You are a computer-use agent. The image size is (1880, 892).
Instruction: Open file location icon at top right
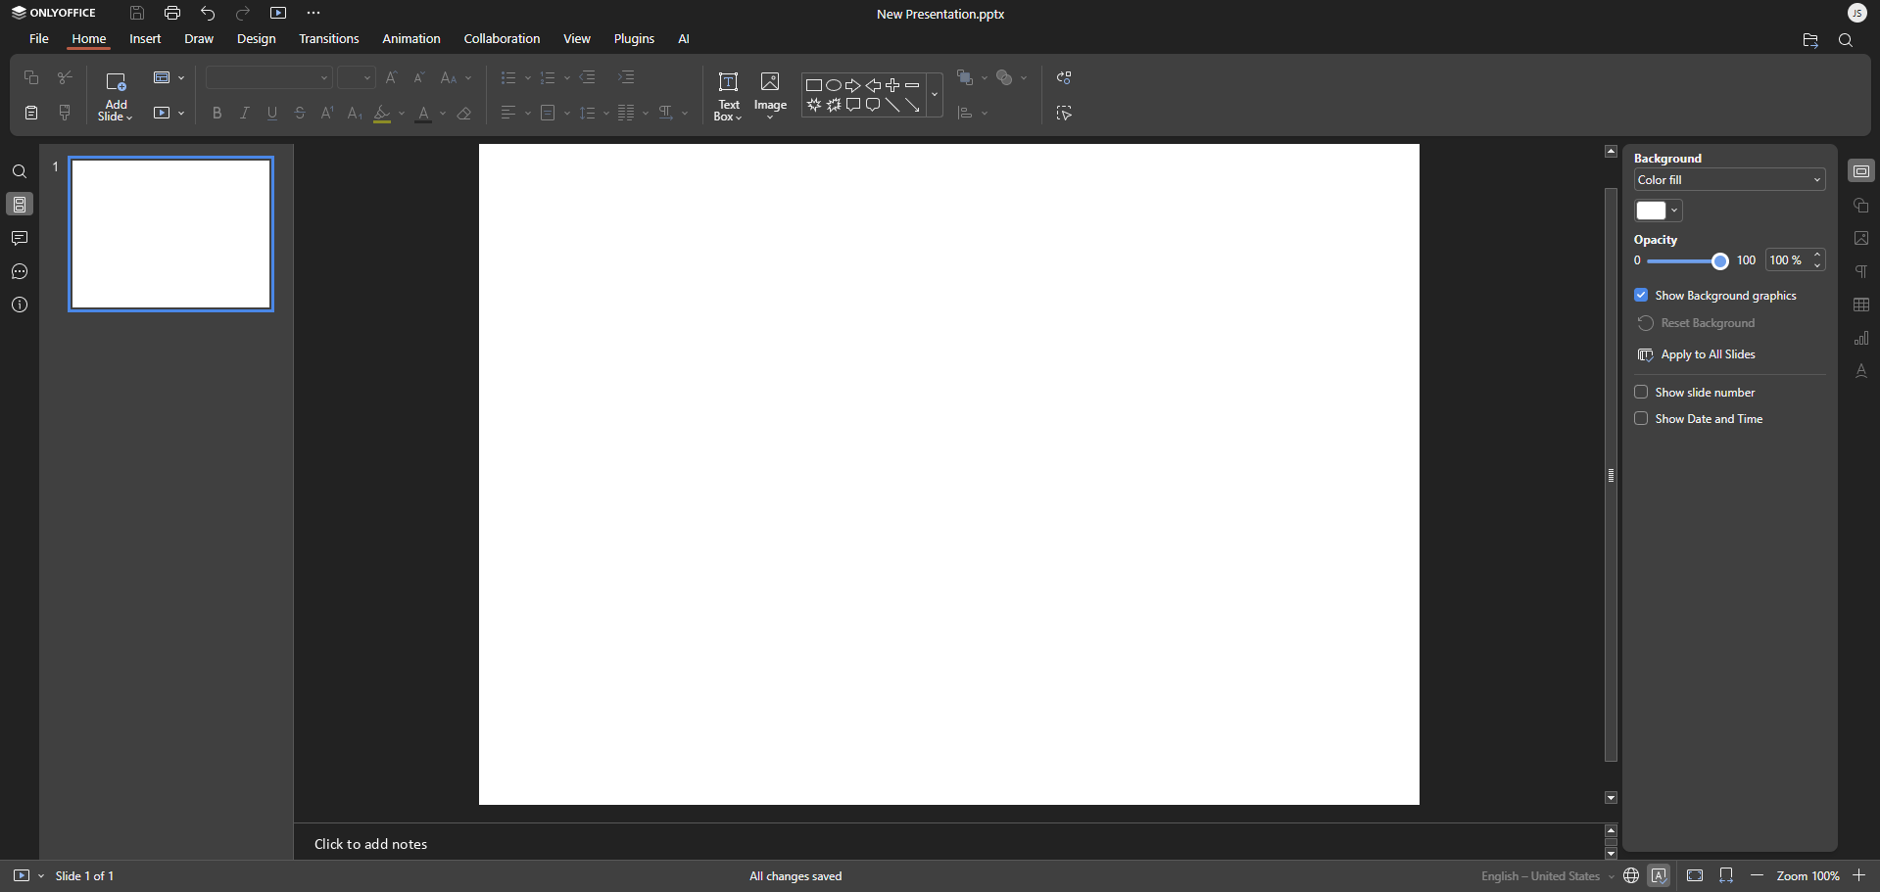click(x=1809, y=40)
